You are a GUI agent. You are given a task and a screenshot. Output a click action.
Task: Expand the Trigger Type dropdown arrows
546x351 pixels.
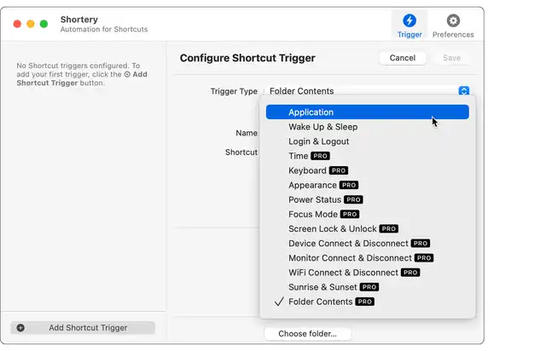click(x=463, y=91)
